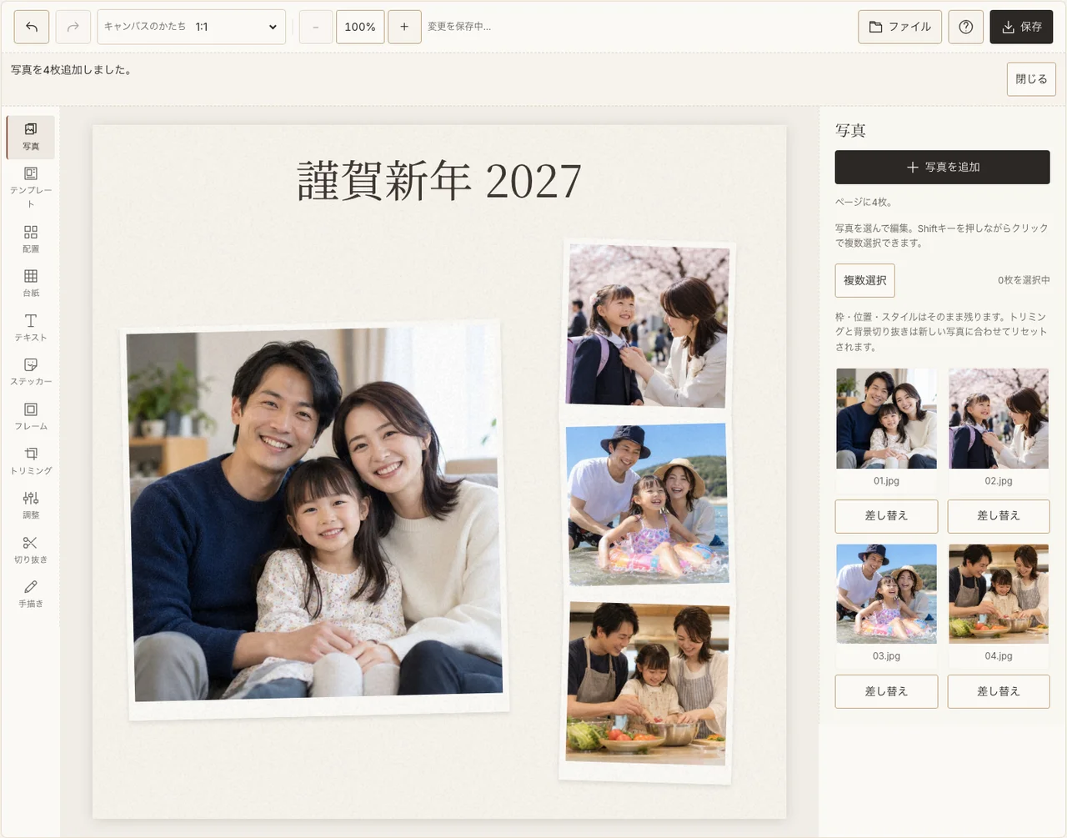Open the 調整 adjustments panel
Image resolution: width=1067 pixels, height=838 pixels.
(31, 505)
